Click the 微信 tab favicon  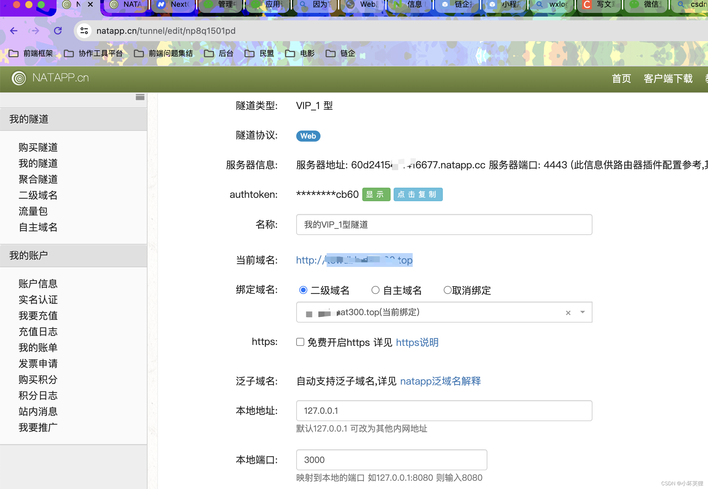tap(634, 4)
